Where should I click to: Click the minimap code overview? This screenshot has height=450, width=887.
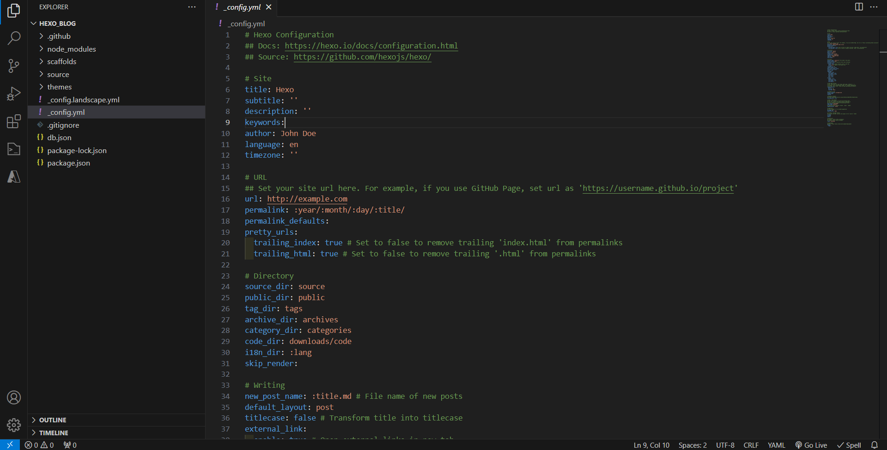(x=852, y=78)
